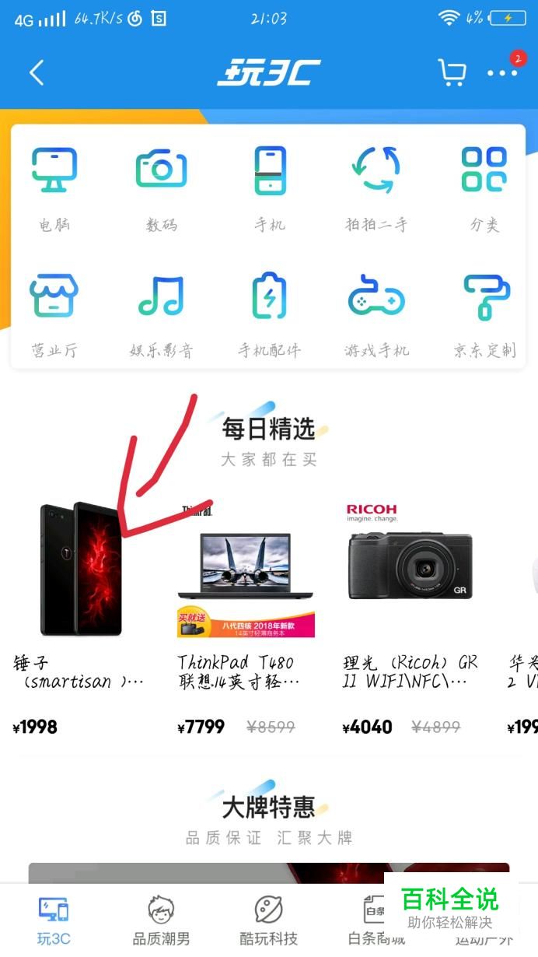View the Smartisan phone product image

click(x=82, y=569)
